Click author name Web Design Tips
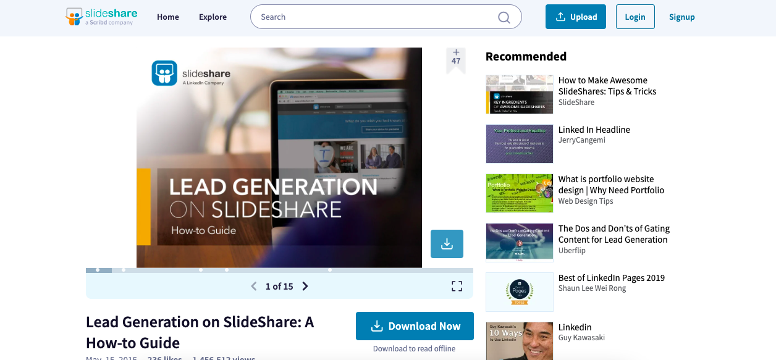The width and height of the screenshot is (776, 360). (586, 201)
